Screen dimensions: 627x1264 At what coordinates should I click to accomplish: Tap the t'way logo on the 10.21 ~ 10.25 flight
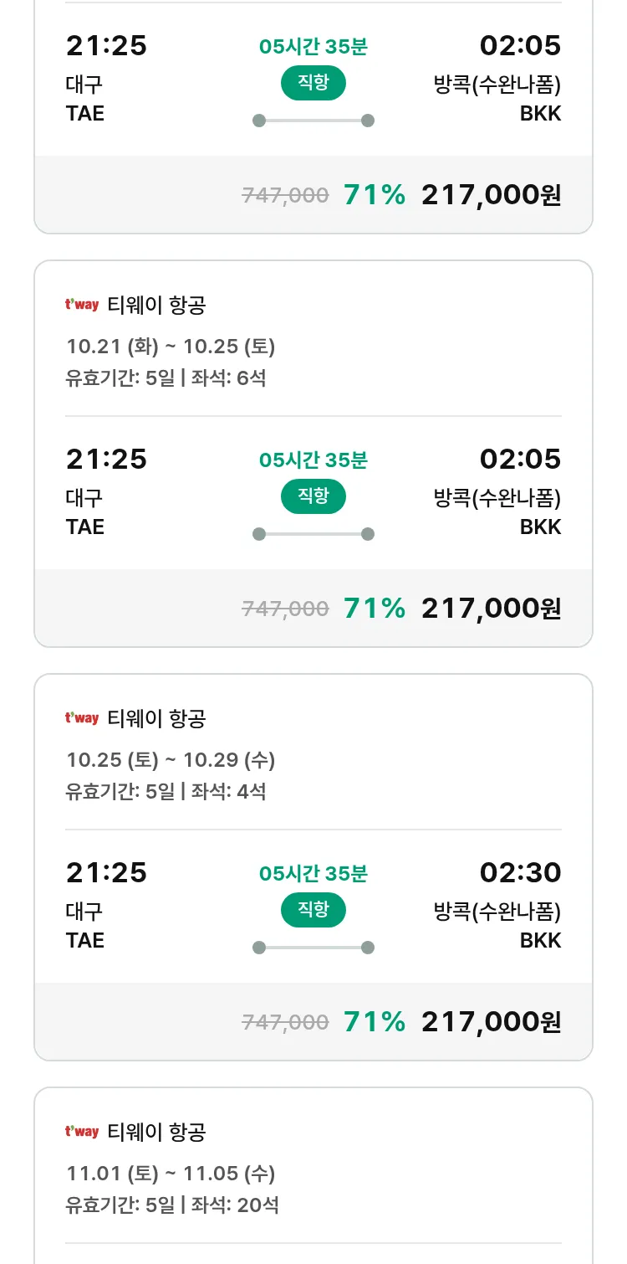pyautogui.click(x=82, y=305)
